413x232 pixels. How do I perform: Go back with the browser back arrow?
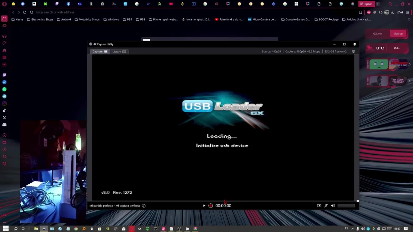tap(13, 12)
